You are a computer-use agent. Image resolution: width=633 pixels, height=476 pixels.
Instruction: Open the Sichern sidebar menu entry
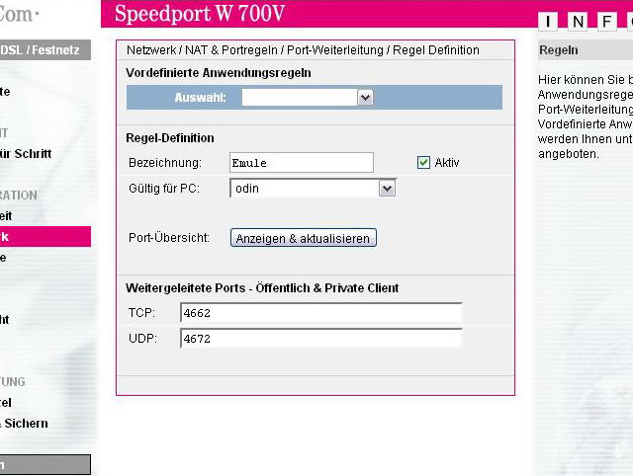[x=24, y=424]
